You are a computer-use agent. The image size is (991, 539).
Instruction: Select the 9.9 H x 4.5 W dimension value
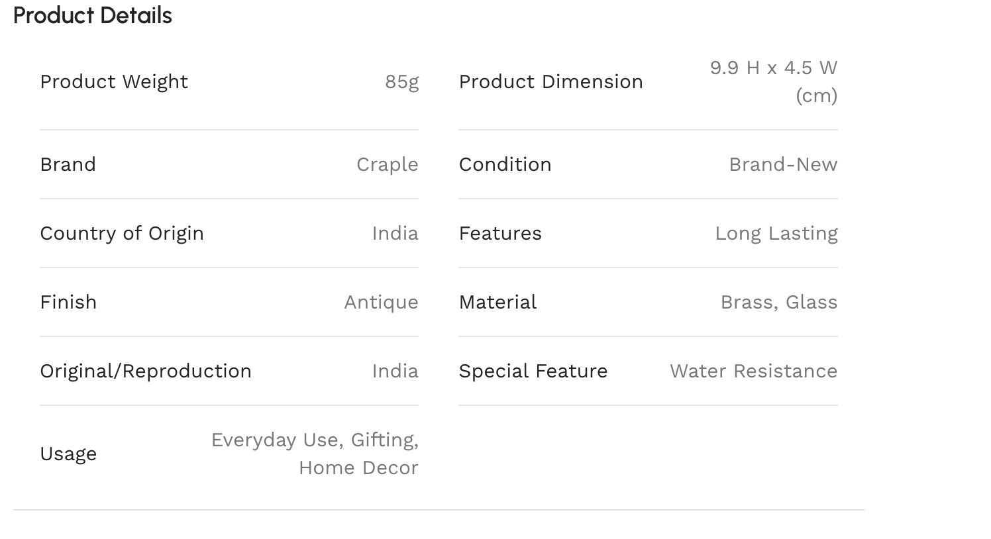[774, 81]
